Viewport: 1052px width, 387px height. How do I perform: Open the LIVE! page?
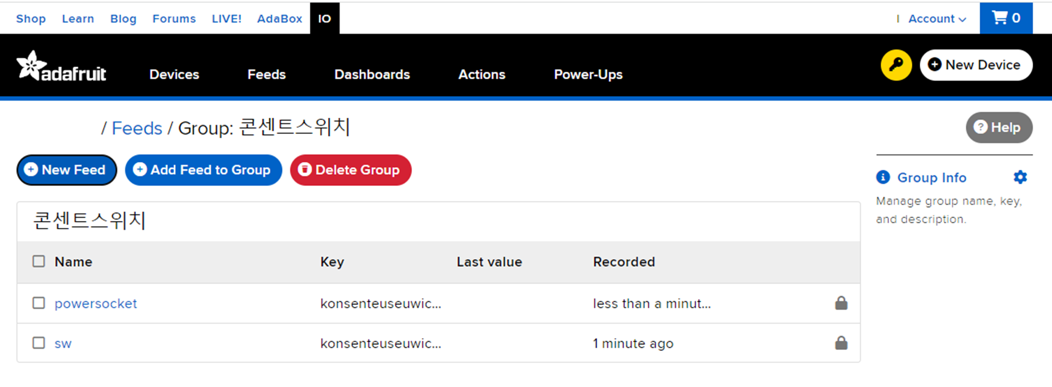(x=226, y=18)
